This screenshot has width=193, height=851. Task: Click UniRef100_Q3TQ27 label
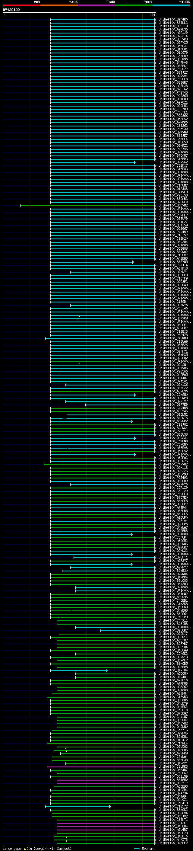[x=173, y=222]
